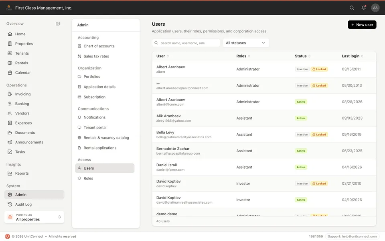Open Bella Levy user row
The image size is (385, 241).
pyautogui.click(x=264, y=135)
